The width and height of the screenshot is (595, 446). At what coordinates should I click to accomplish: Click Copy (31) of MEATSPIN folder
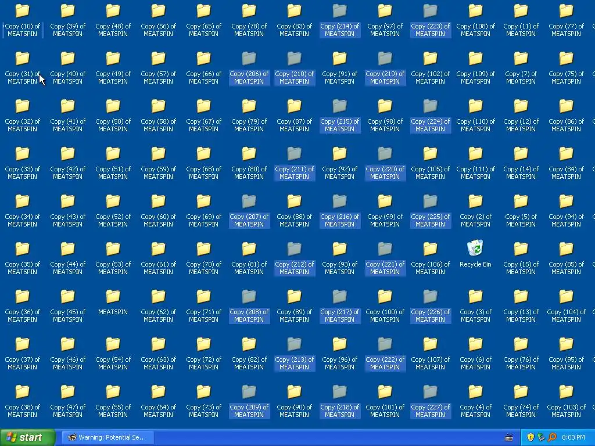tap(23, 67)
